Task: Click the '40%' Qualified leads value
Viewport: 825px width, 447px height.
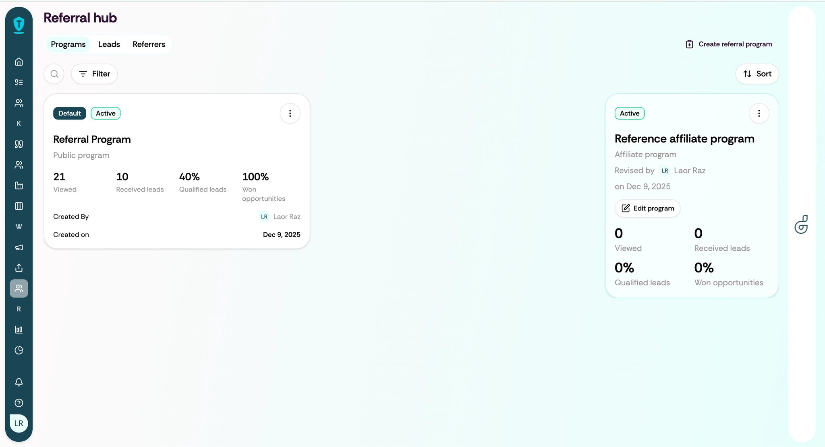Action: tap(189, 177)
